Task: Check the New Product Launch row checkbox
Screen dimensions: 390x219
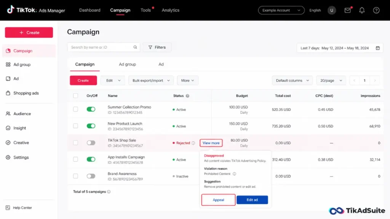Action: pyautogui.click(x=76, y=126)
